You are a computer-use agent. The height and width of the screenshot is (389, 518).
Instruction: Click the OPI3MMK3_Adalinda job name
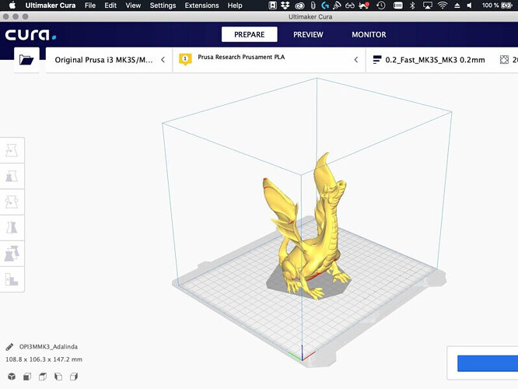48,347
